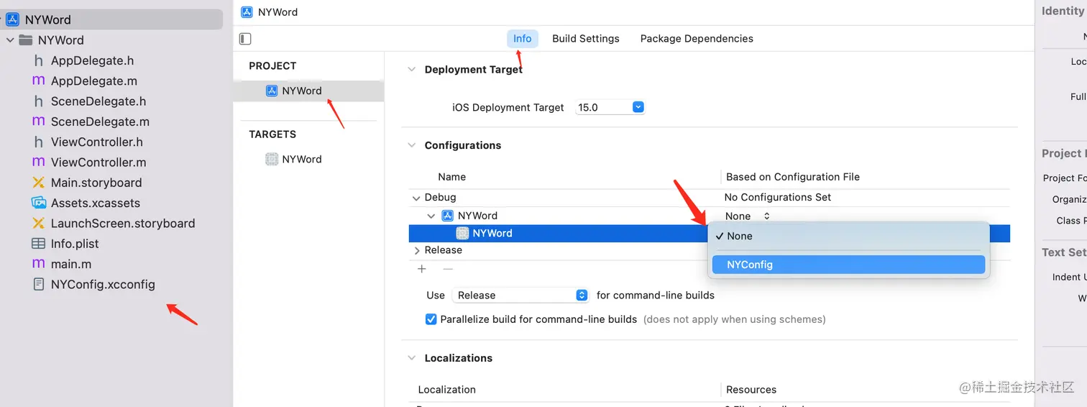Click the main.m file icon
The width and height of the screenshot is (1087, 407).
coord(38,264)
